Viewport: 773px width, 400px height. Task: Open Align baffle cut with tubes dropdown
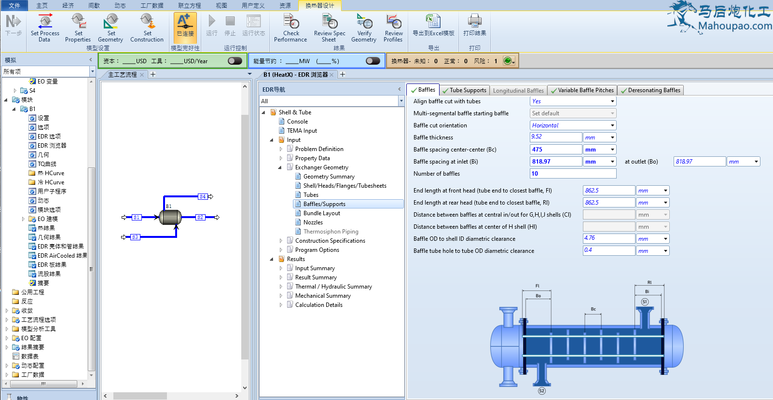point(612,101)
